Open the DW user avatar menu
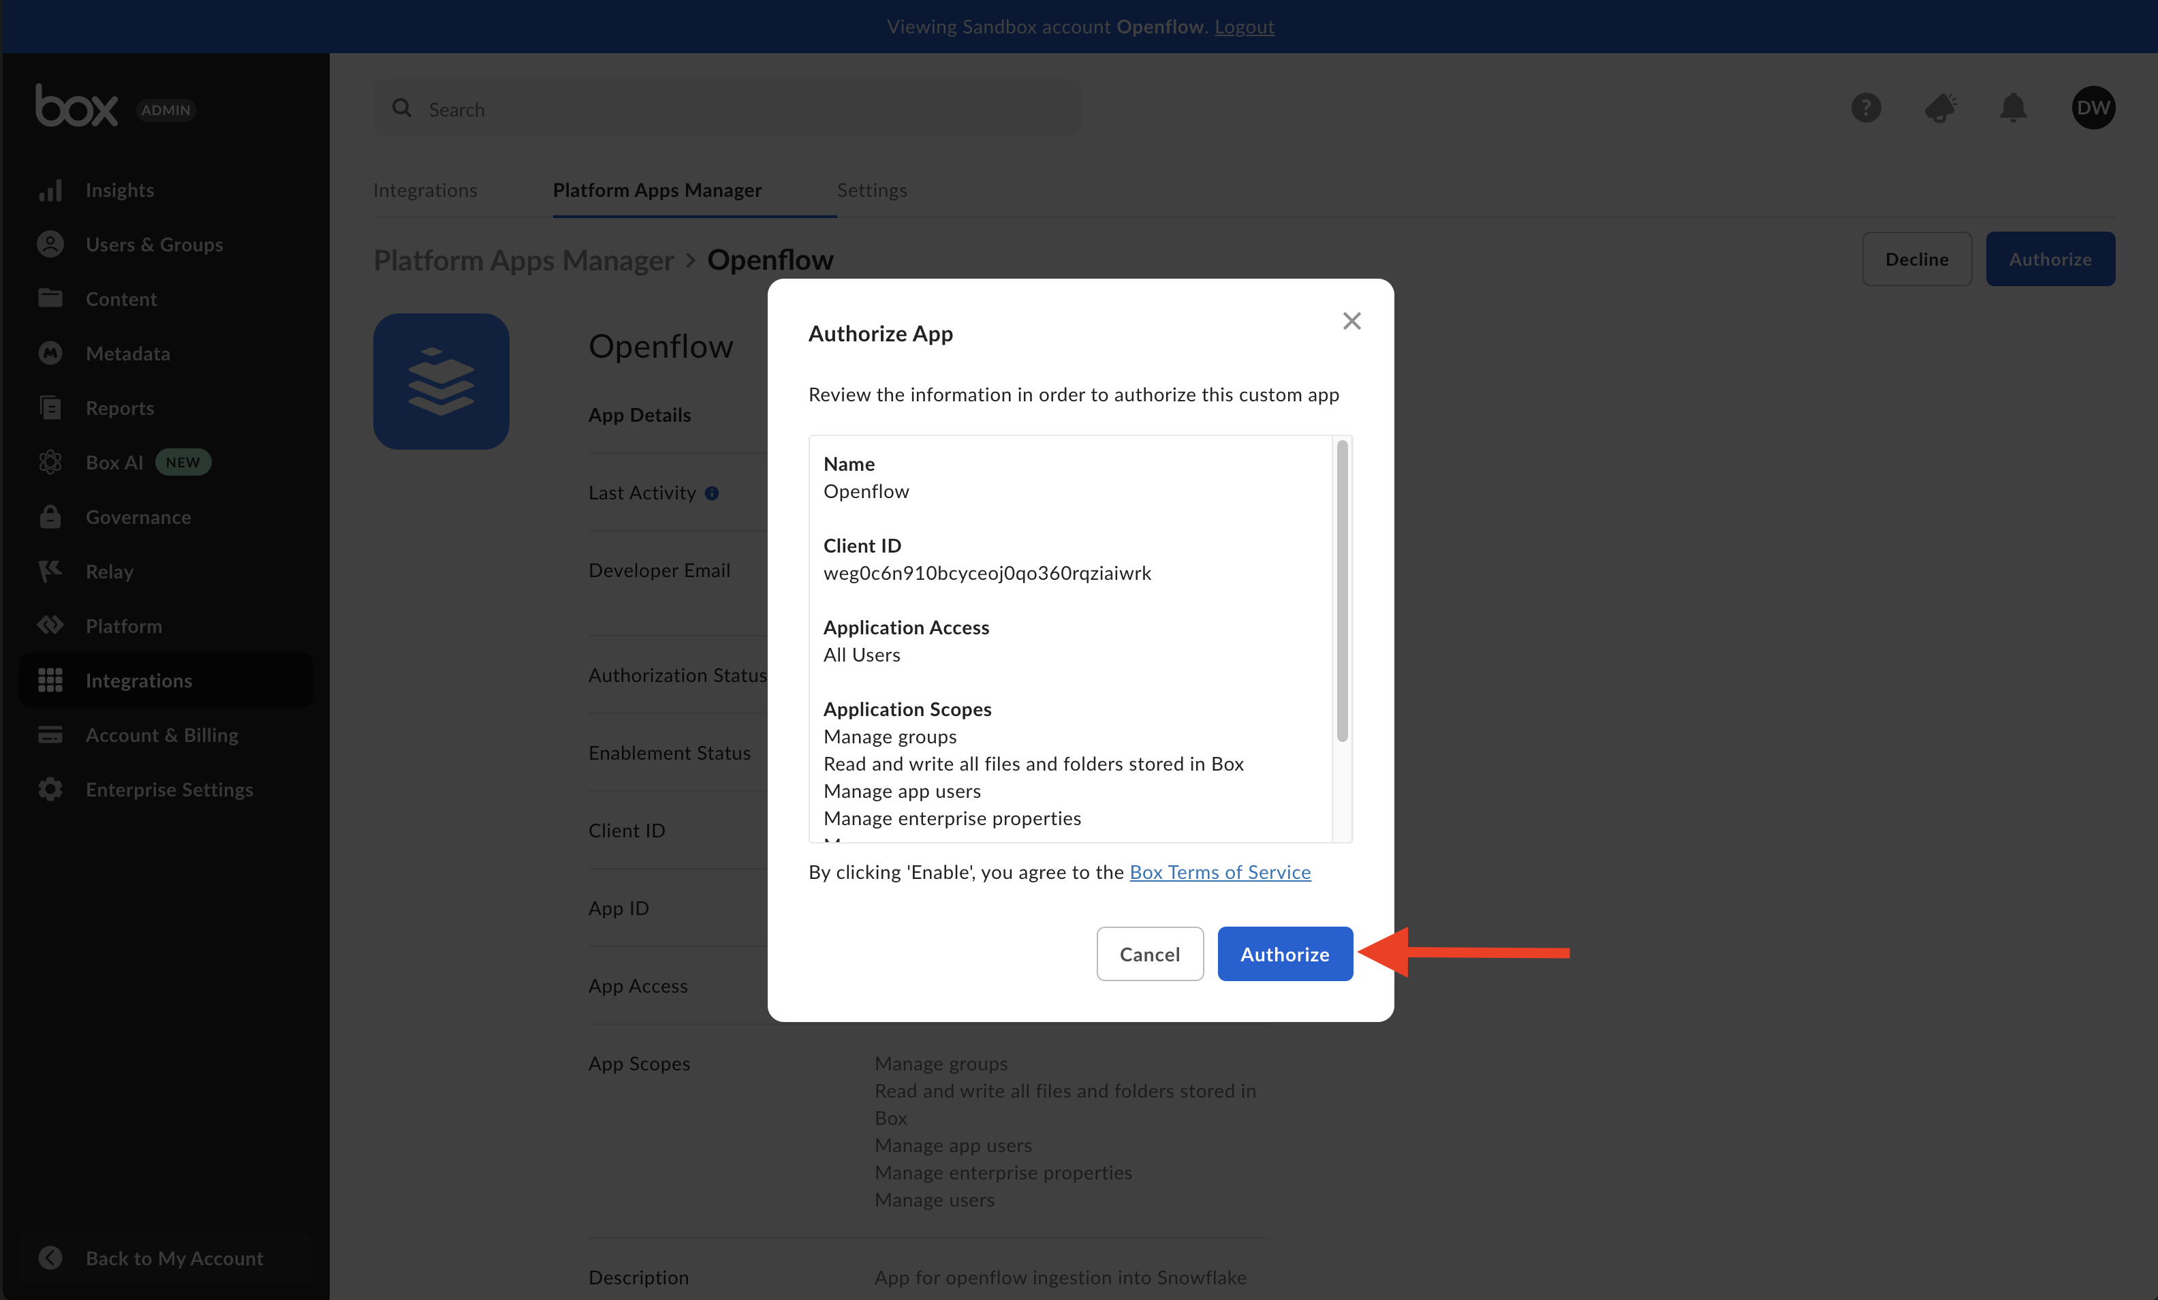Image resolution: width=2158 pixels, height=1300 pixels. pyautogui.click(x=2093, y=108)
